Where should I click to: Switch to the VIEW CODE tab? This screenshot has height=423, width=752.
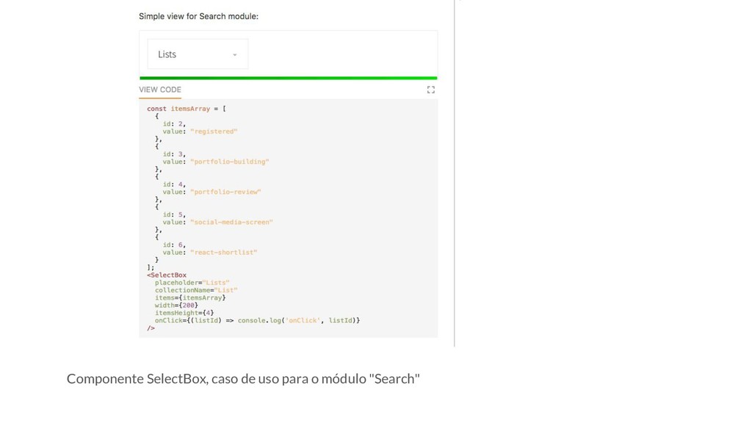point(160,90)
